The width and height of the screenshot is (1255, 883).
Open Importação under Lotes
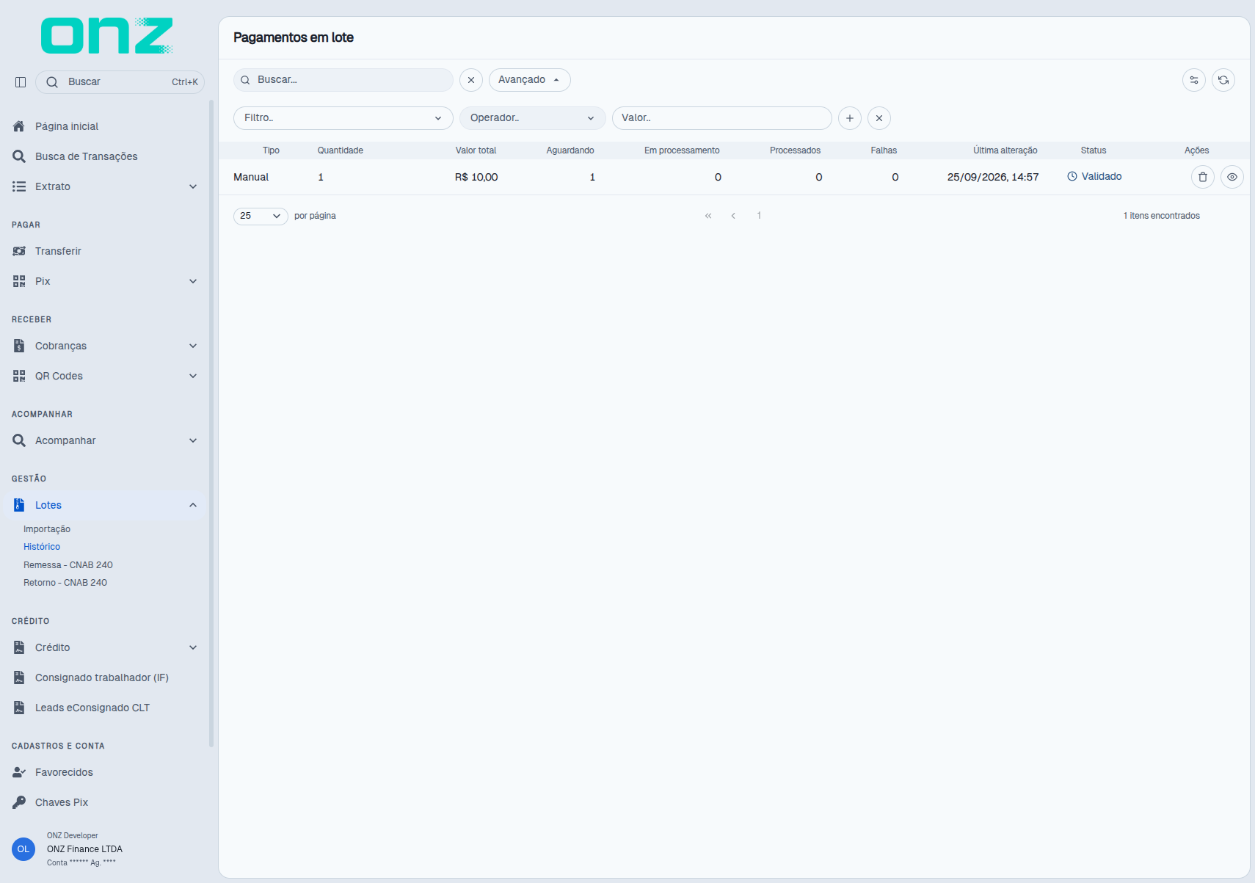47,529
